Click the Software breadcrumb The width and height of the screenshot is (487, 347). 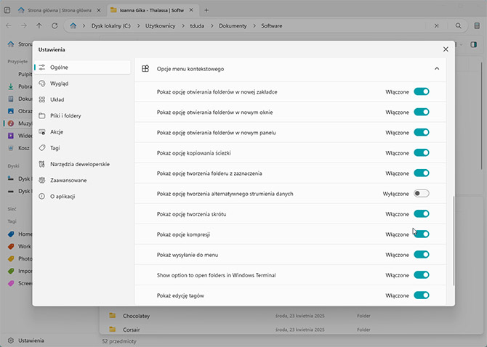point(272,26)
